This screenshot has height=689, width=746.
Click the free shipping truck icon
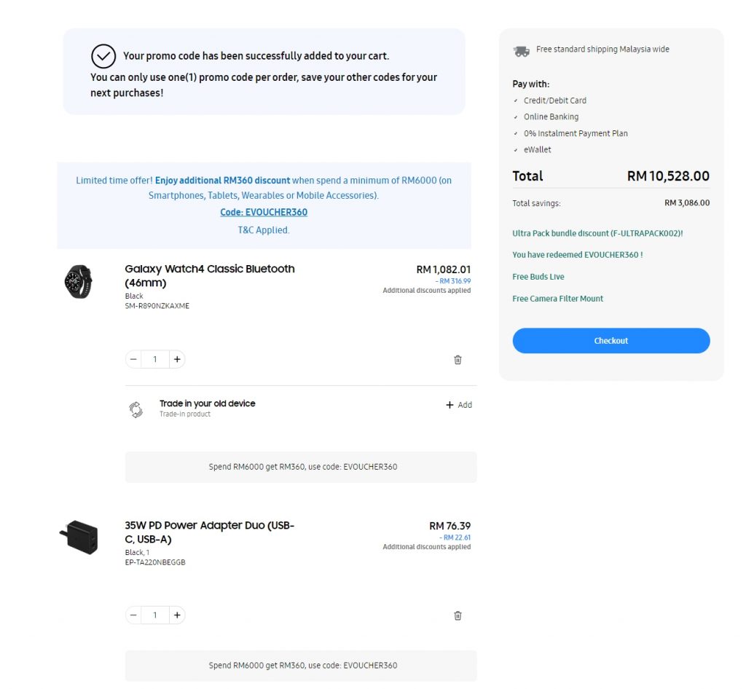point(521,51)
